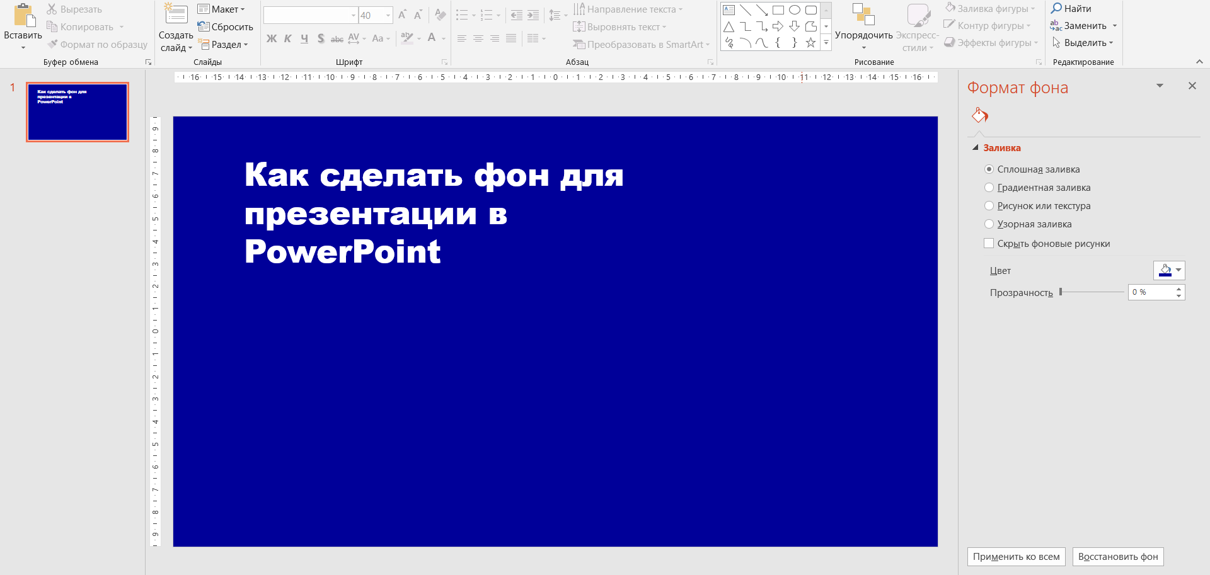Decrease font size with smaller A icon
This screenshot has width=1210, height=575.
[418, 14]
